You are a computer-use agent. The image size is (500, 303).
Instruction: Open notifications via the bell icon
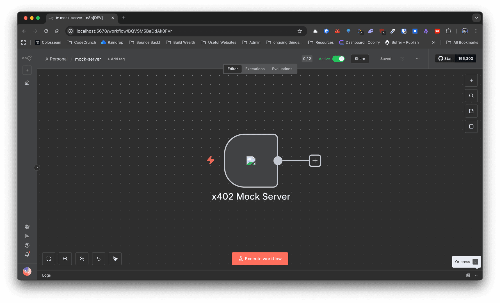click(27, 254)
